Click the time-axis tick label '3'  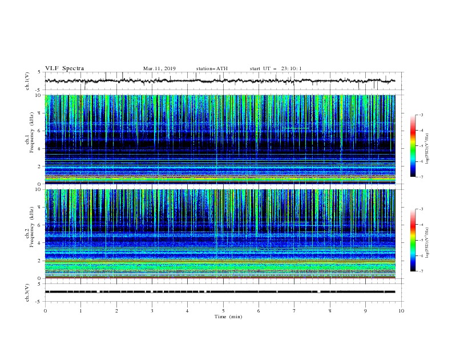tap(152, 311)
